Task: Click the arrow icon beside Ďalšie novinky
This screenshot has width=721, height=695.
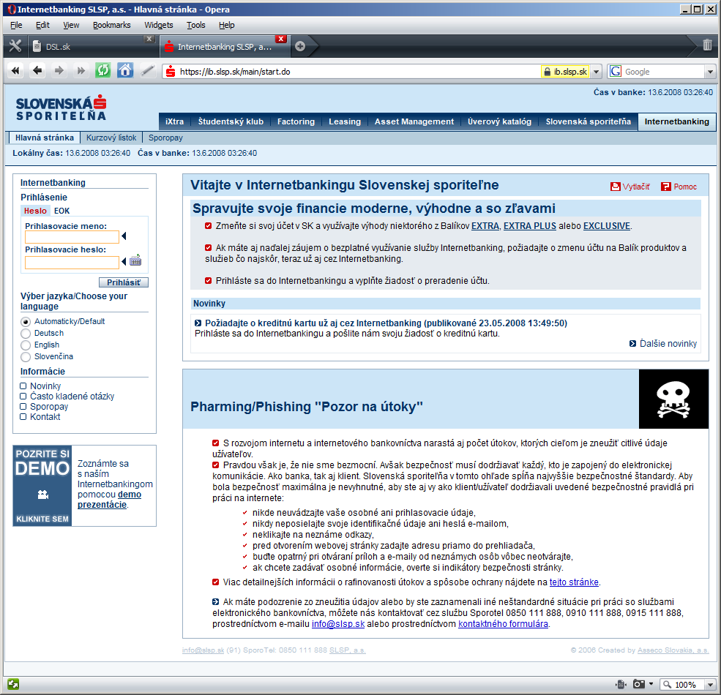Action: (x=632, y=343)
